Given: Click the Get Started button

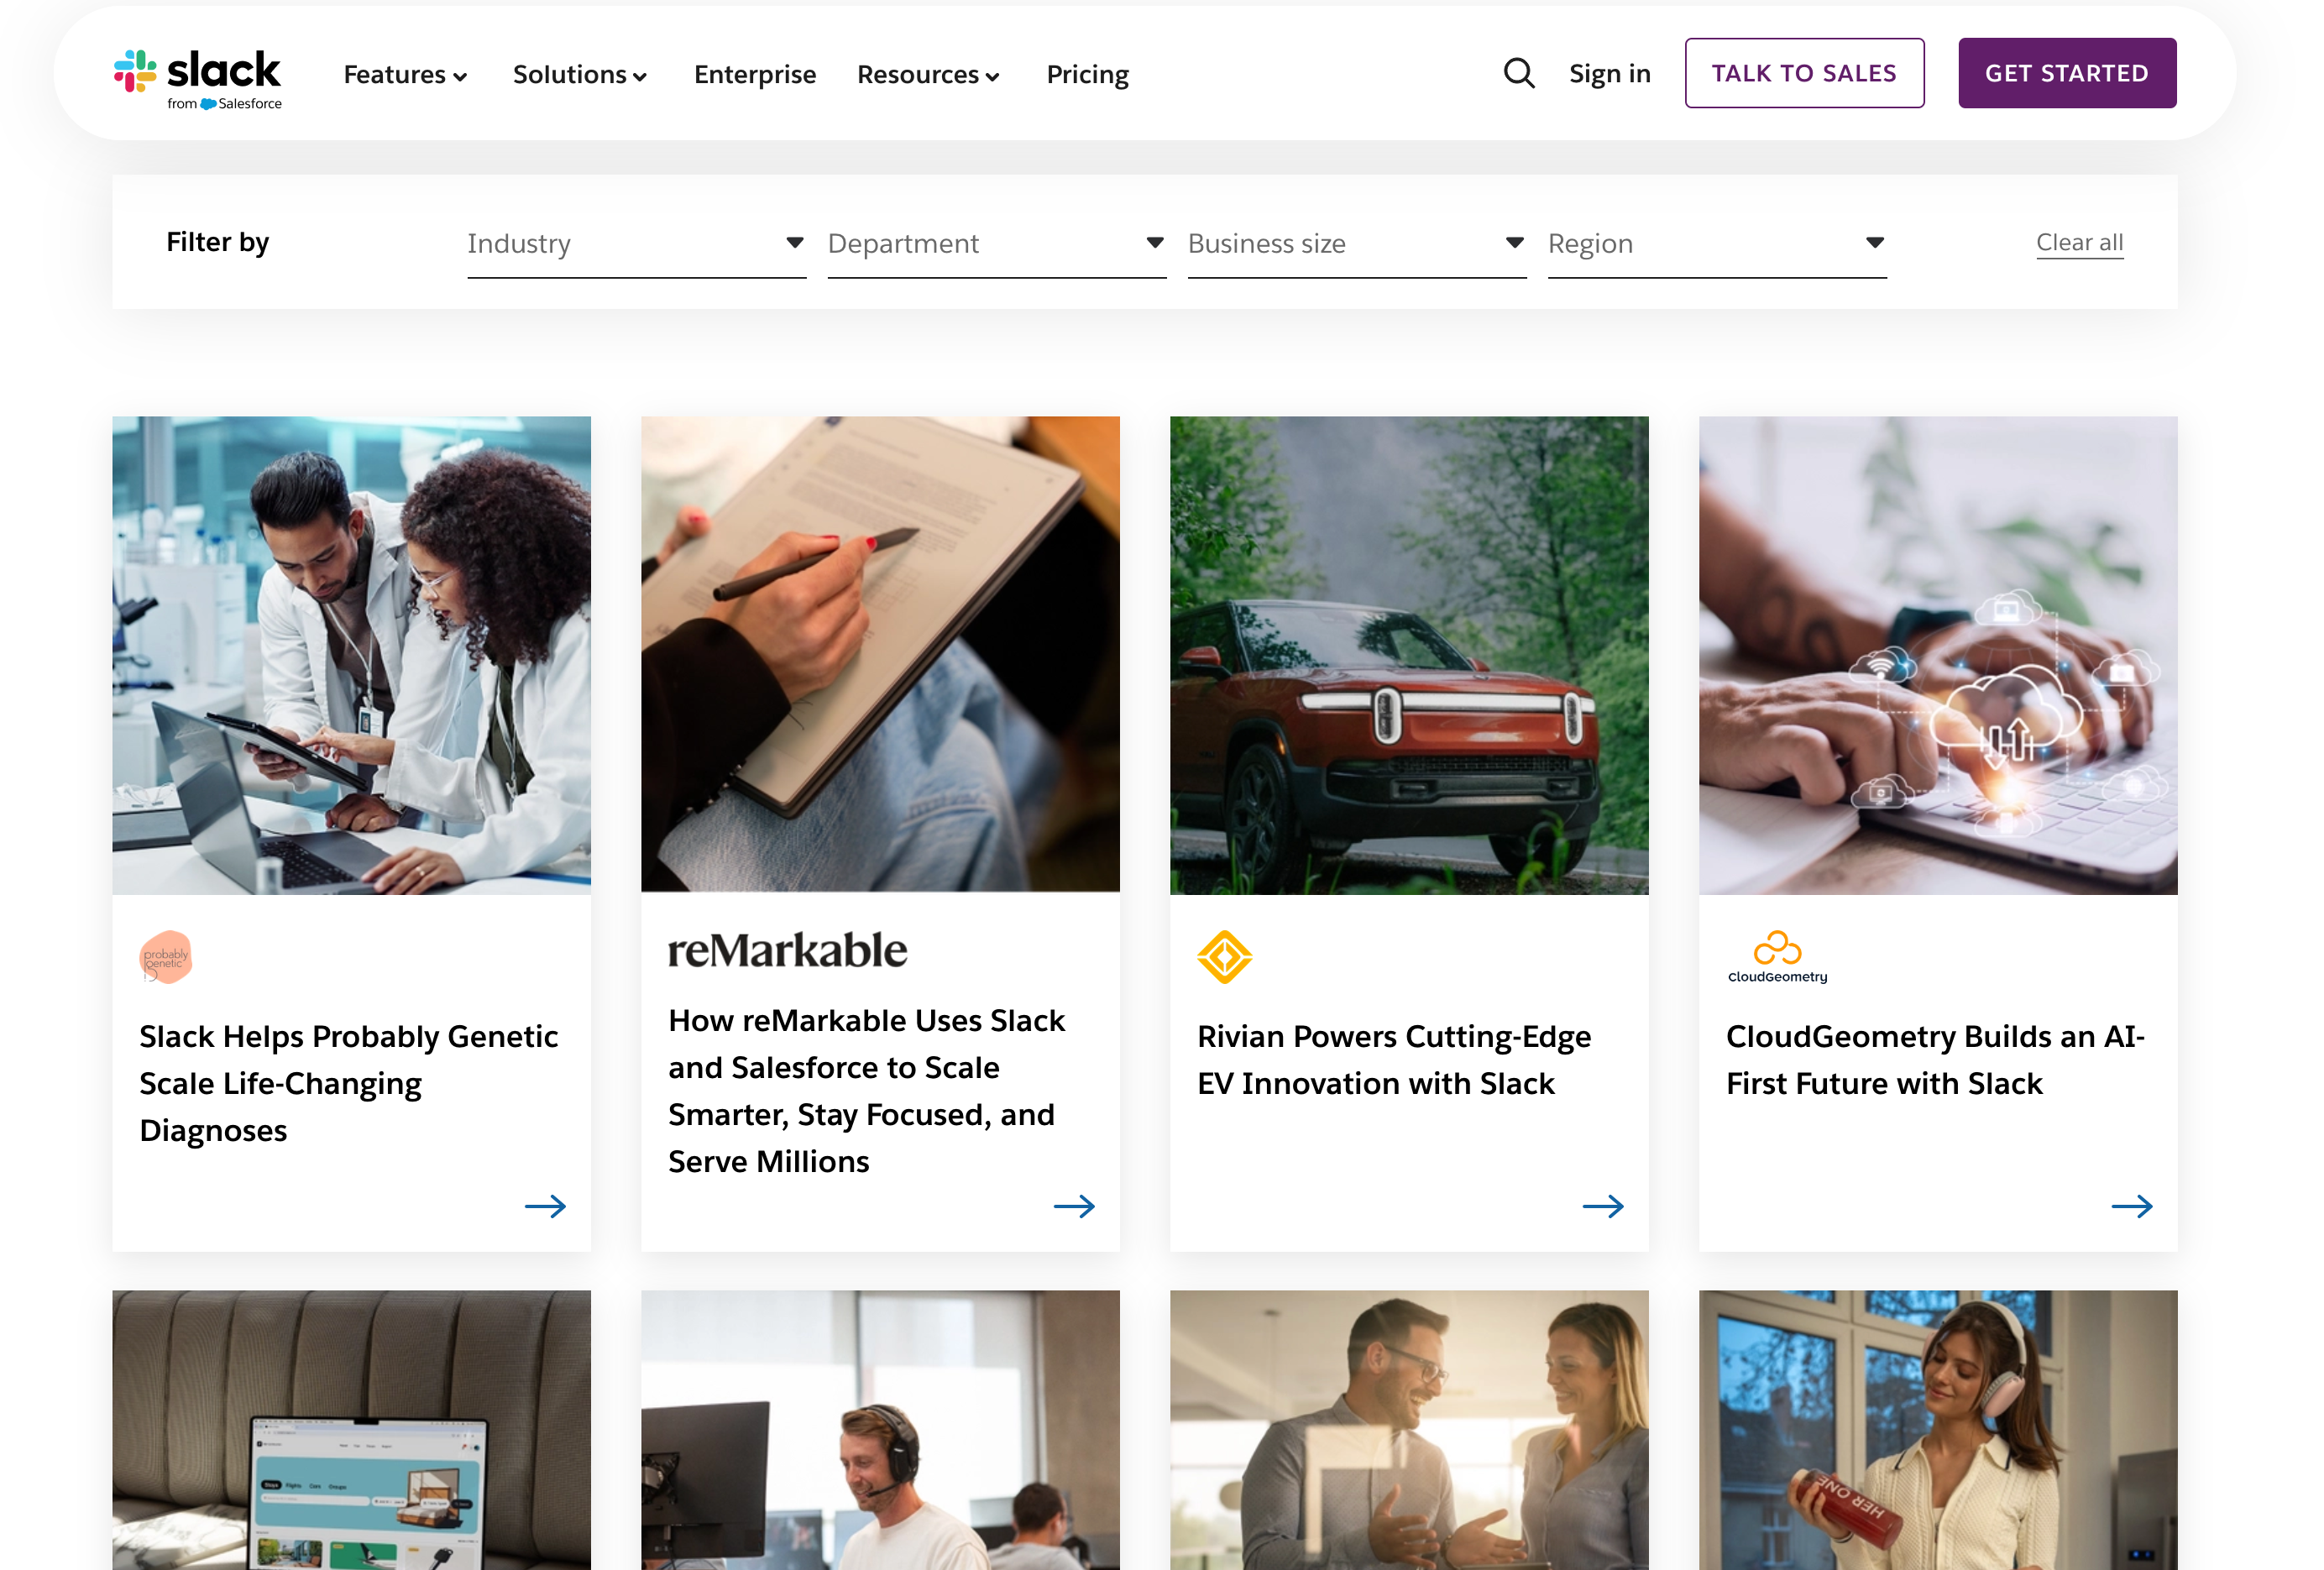Looking at the screenshot, I should [x=2066, y=73].
